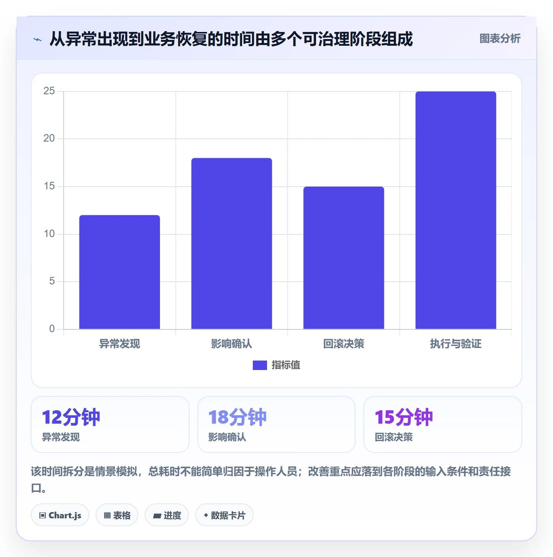This screenshot has width=553, height=557.
Task: Click the diamond icon in the 数据卡片 chip
Action: click(x=206, y=515)
